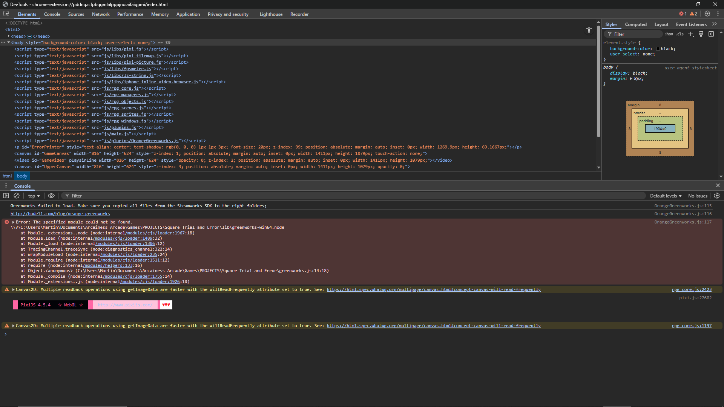Switch to the Layout tab

661,24
